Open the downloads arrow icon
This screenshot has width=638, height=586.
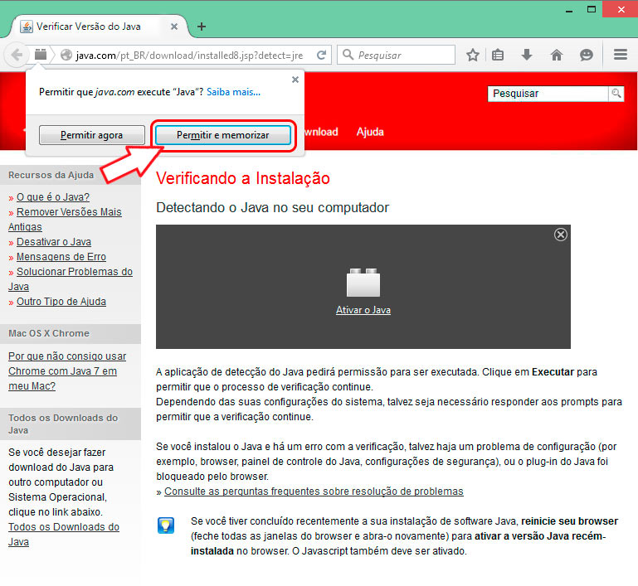pos(527,55)
